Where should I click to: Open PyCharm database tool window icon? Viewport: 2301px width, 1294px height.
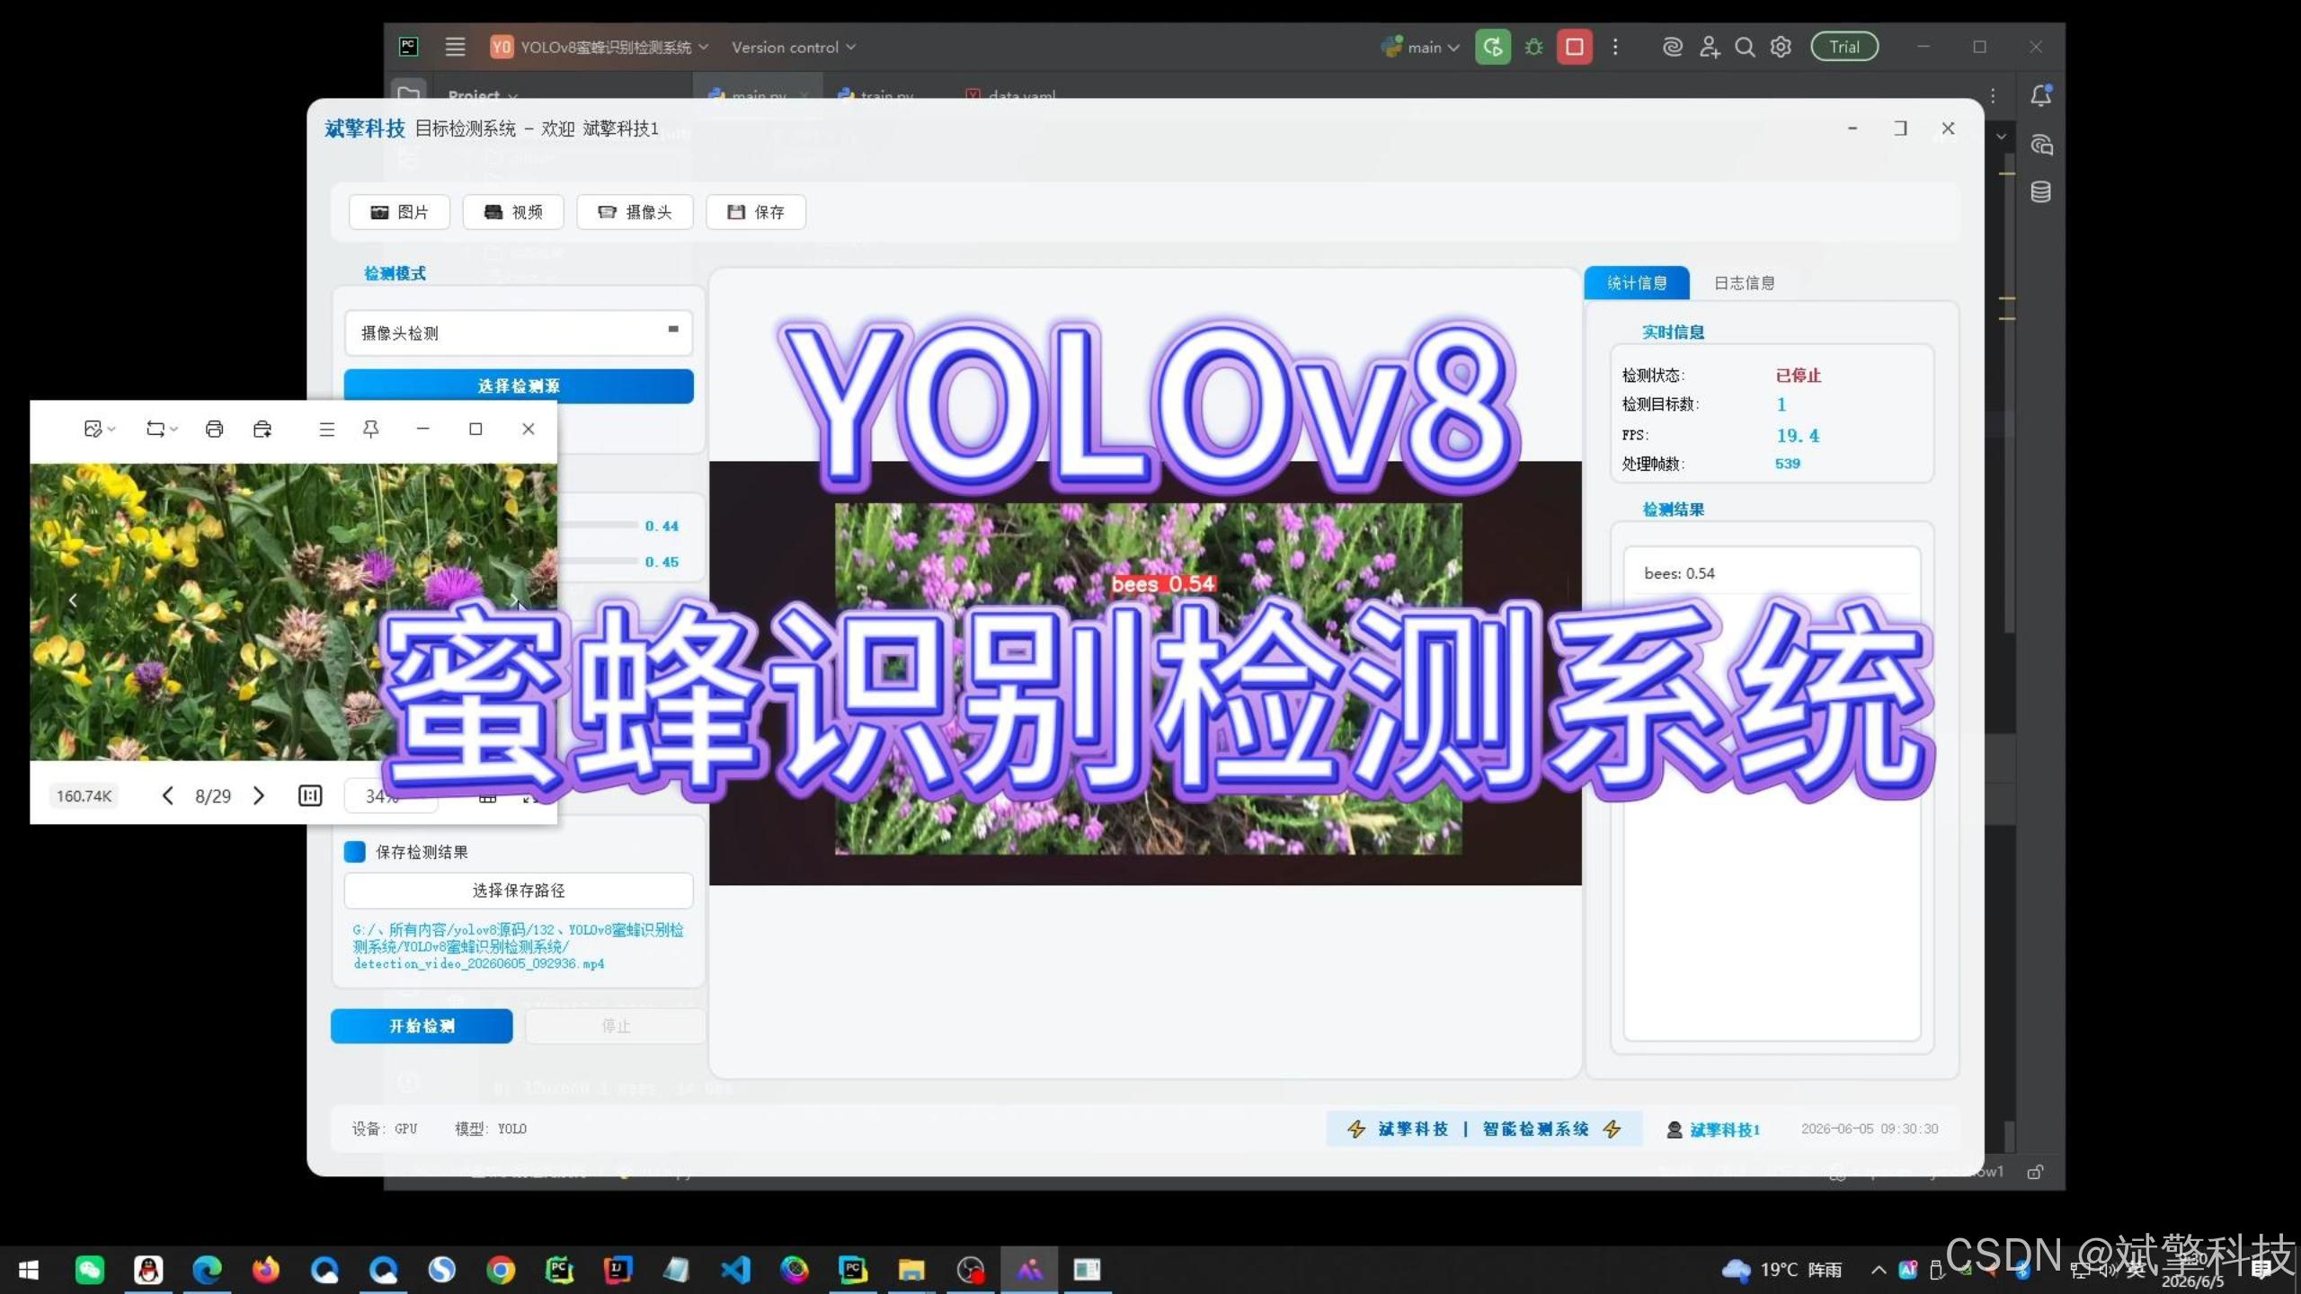tap(2041, 191)
